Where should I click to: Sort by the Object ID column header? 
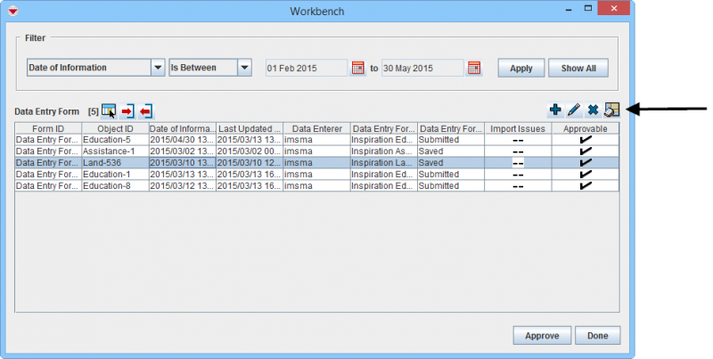point(115,128)
